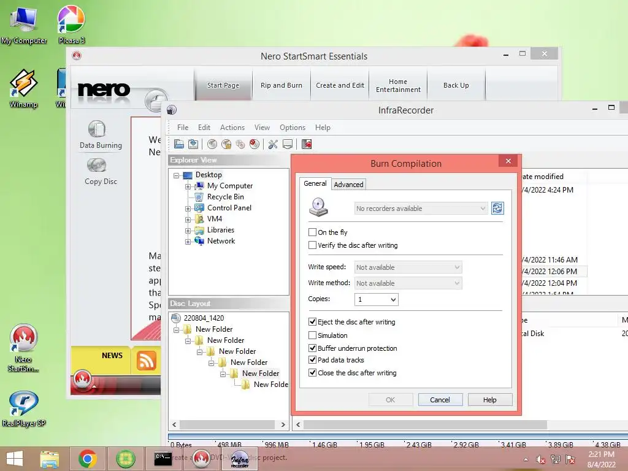Burn compilation disc icon in toolbar
Image resolution: width=628 pixels, height=471 pixels.
212,144
